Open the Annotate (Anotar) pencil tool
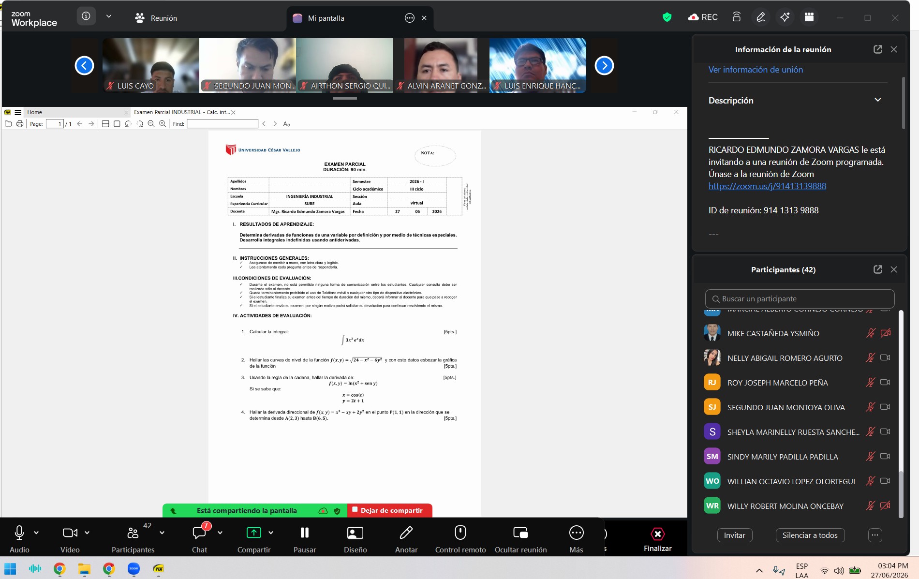Screen dimensions: 919x579 (406, 533)
